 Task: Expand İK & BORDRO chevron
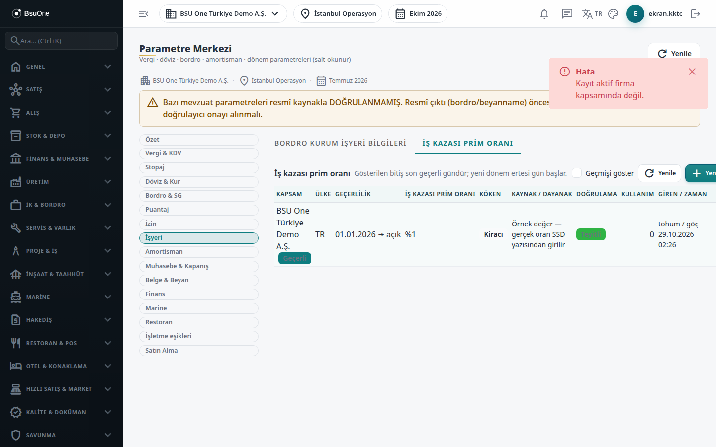coord(108,205)
